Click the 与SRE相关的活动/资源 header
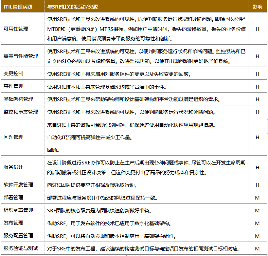This screenshot has height=256, width=268. click(72, 7)
